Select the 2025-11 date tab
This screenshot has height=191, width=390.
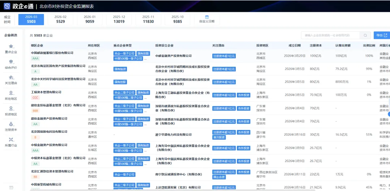(148, 19)
